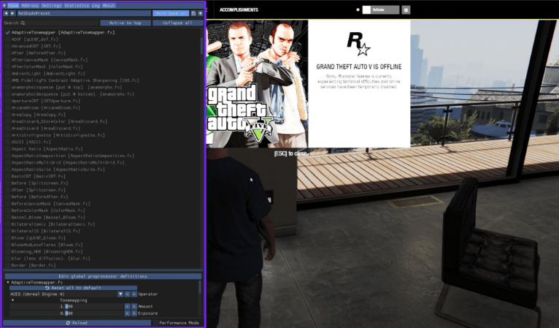Toggle the Performance Mode checkbox
This screenshot has width=559, height=328.
(x=156, y=322)
